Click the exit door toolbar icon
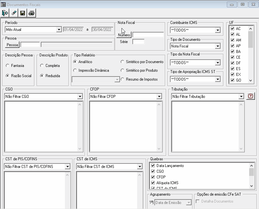Viewport: 259px width, 209px height. pyautogui.click(x=5, y=13)
